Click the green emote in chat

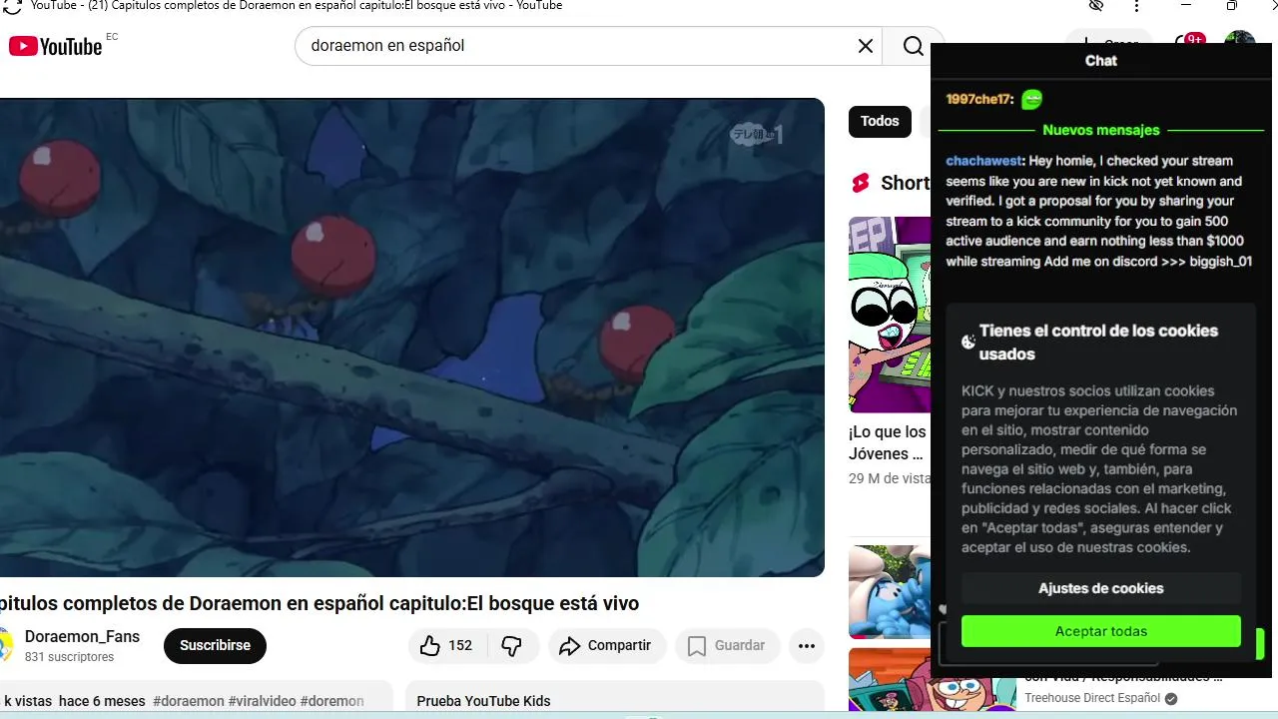[x=1032, y=99]
